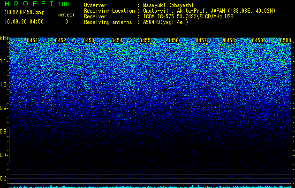The height and width of the screenshot is (188, 295).
Task: Click the HROFFT title text
Action: [29, 4]
